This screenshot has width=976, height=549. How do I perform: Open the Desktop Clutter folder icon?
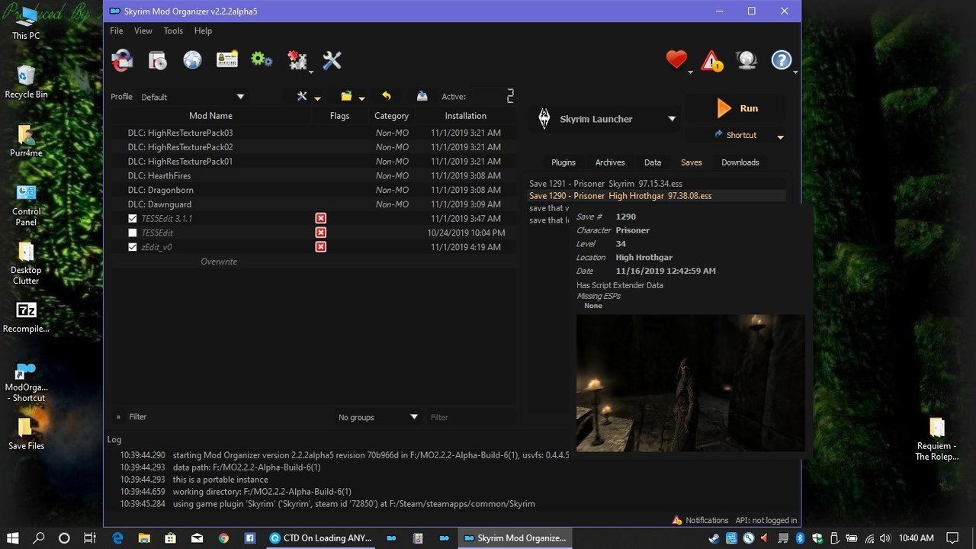pyautogui.click(x=26, y=264)
